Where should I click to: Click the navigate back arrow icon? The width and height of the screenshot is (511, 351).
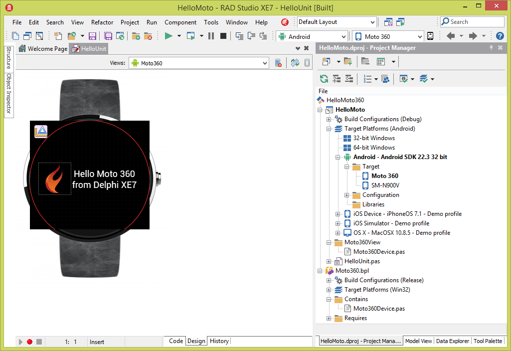tap(452, 36)
